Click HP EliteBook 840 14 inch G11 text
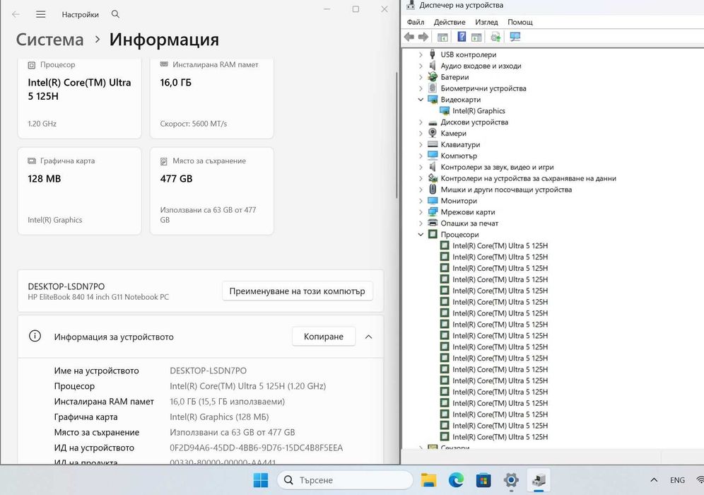 tap(98, 297)
